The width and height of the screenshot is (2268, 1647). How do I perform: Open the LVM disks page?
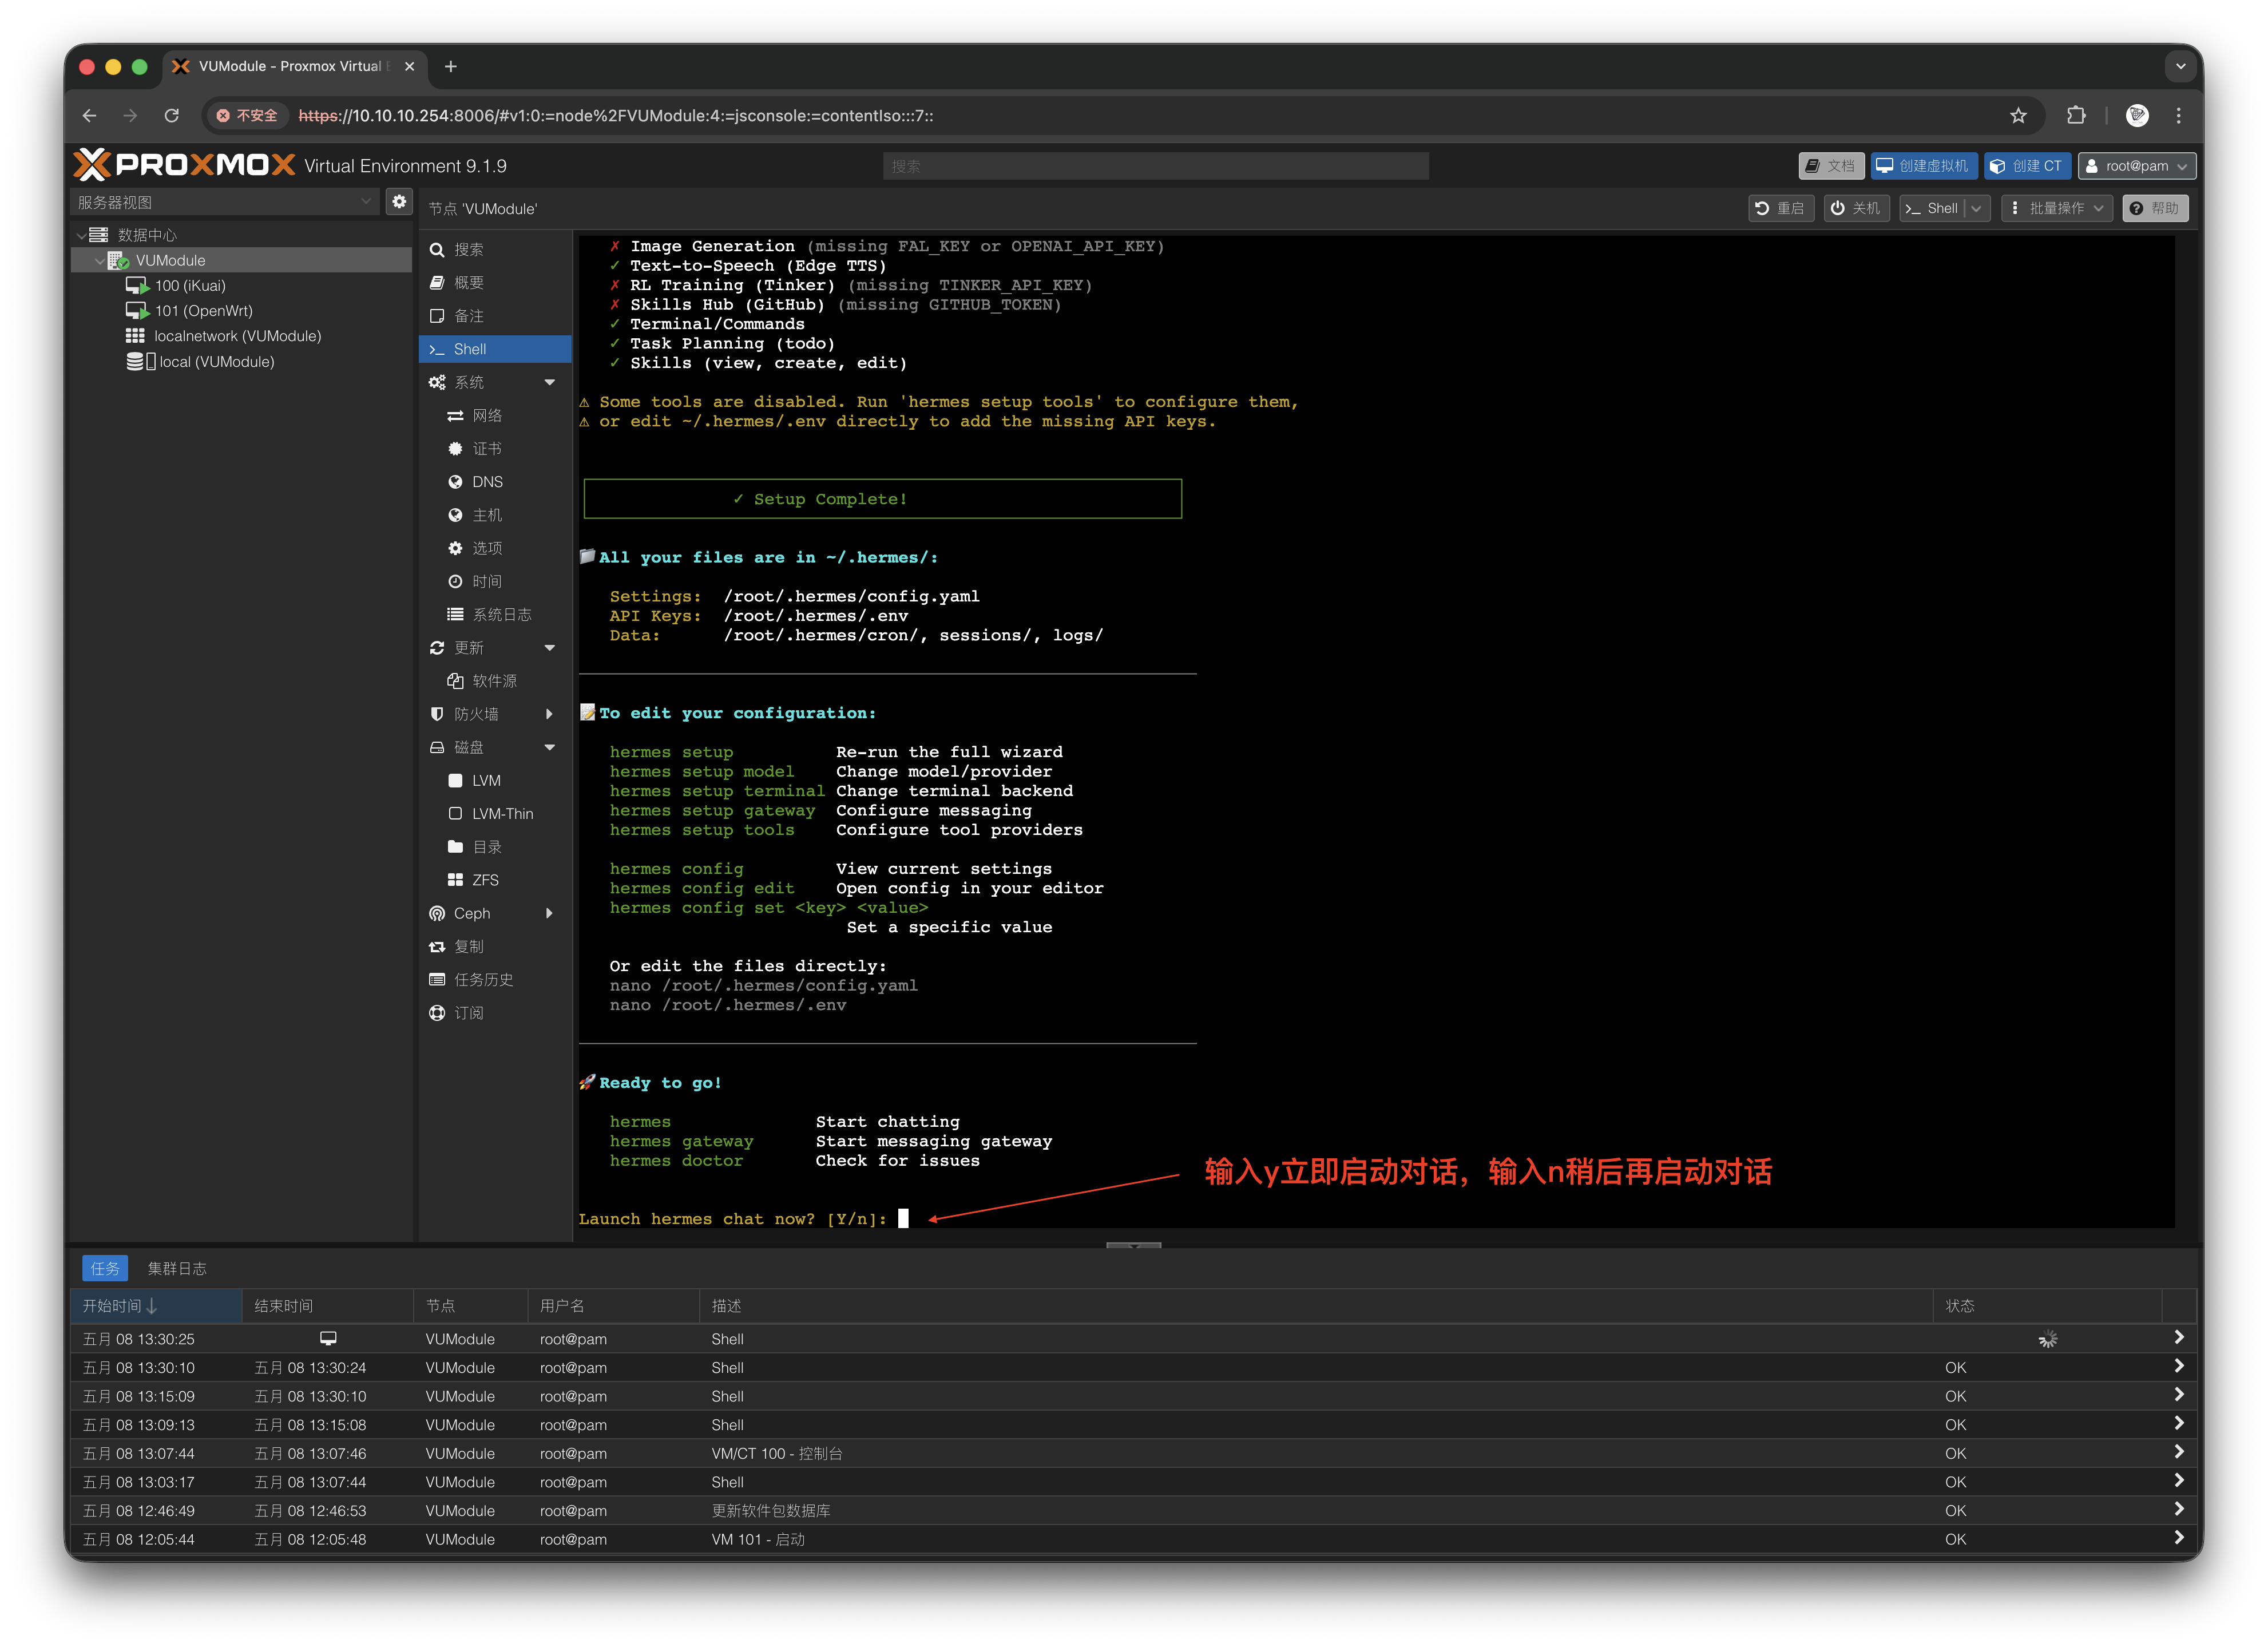(x=494, y=780)
